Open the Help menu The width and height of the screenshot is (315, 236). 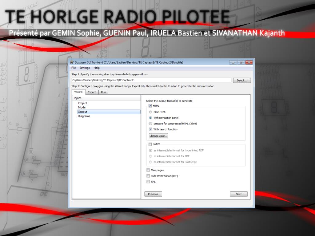[x=96, y=68]
